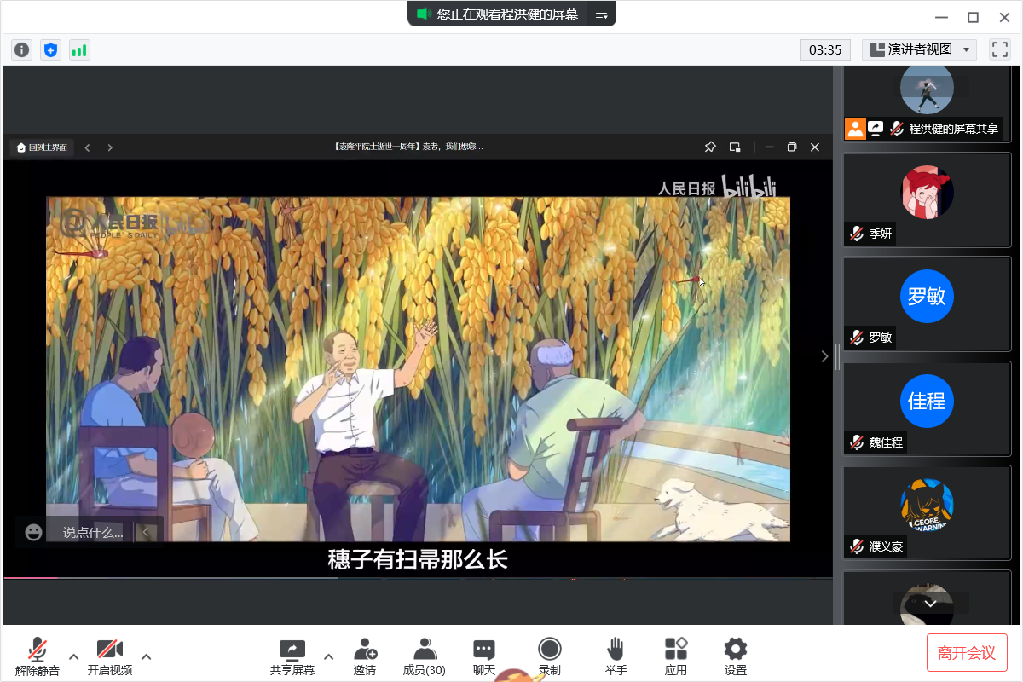1023x682 pixels.
Task: Expand video options arrow beside 开启视频
Action: point(147,656)
